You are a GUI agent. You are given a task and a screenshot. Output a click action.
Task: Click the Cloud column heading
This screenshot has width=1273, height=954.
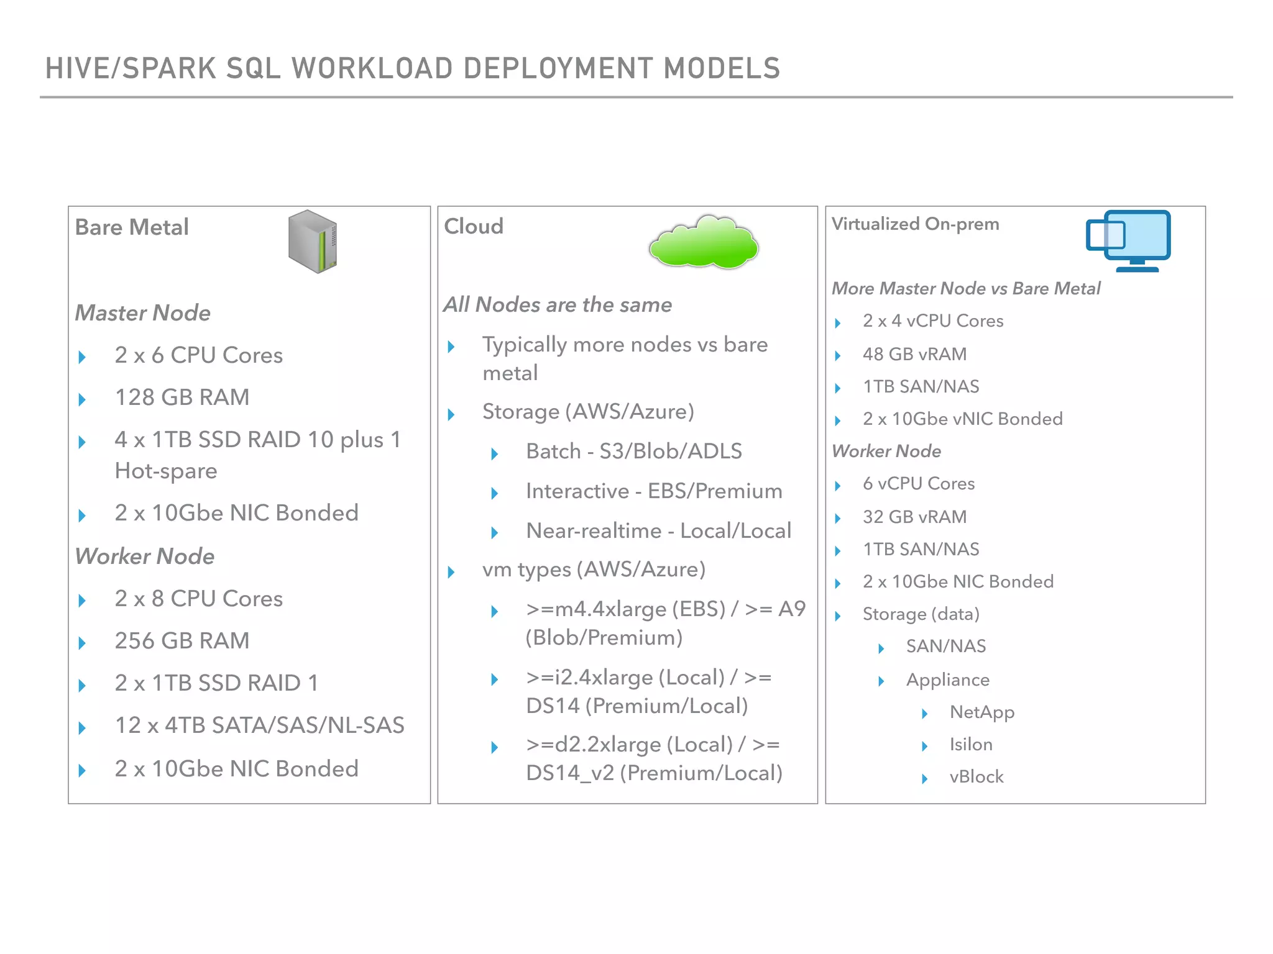pos(474,226)
